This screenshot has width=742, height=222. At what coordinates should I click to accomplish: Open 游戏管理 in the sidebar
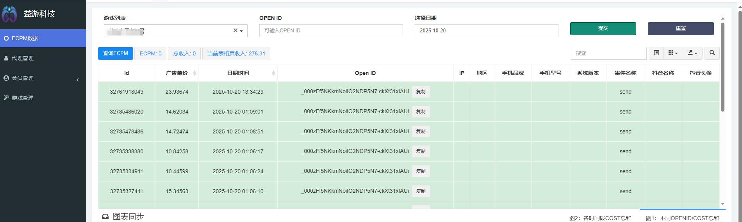(x=23, y=98)
